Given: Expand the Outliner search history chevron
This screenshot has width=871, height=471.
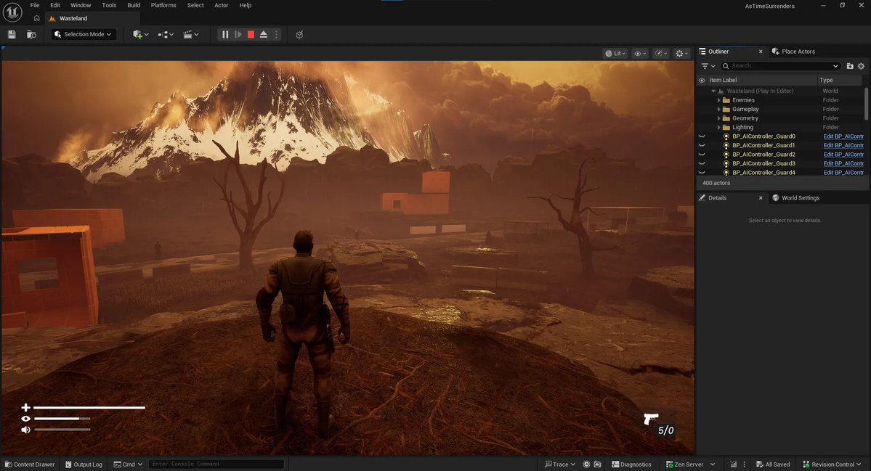Looking at the screenshot, I should tap(835, 66).
